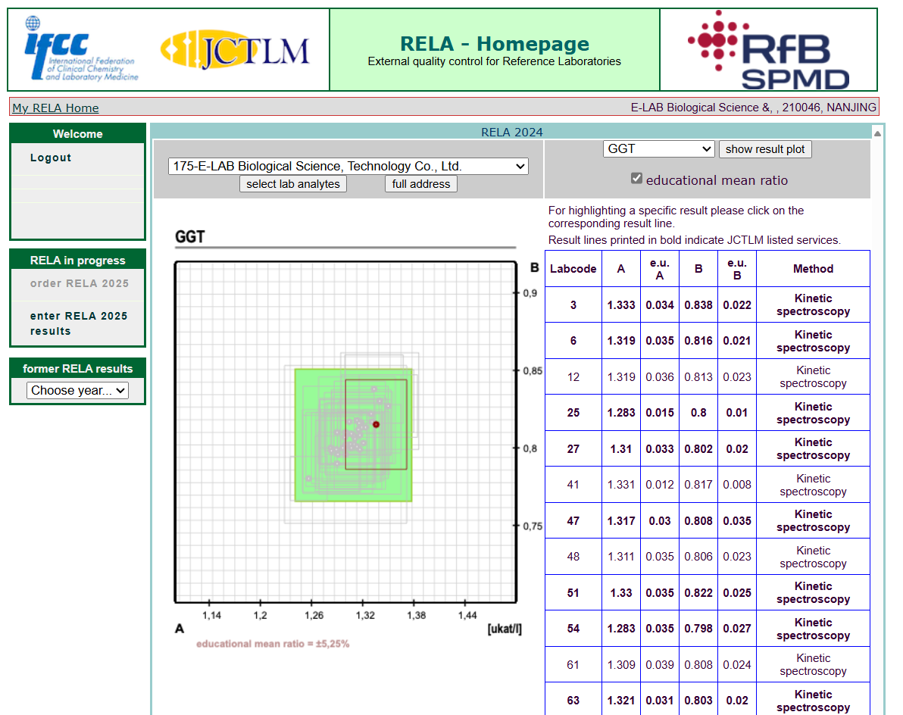903x715 pixels.
Task: Expand the Choose year dropdown
Action: [x=77, y=390]
